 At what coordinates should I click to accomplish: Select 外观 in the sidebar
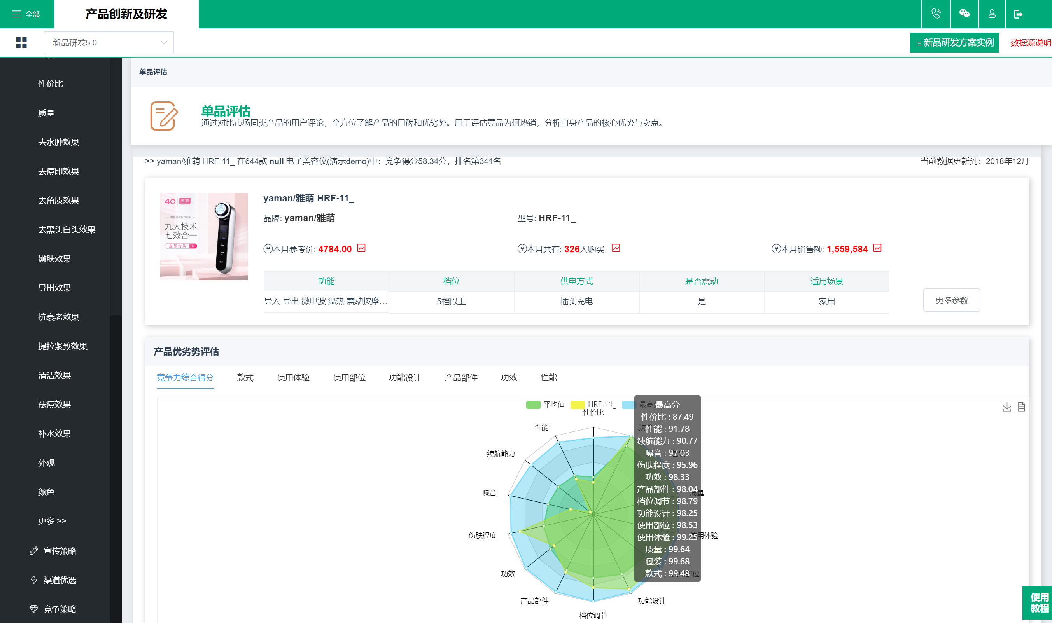point(46,462)
